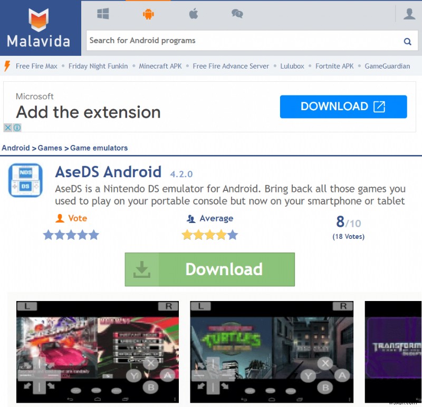Open the user account icon
This screenshot has width=422, height=407.
tap(409, 14)
